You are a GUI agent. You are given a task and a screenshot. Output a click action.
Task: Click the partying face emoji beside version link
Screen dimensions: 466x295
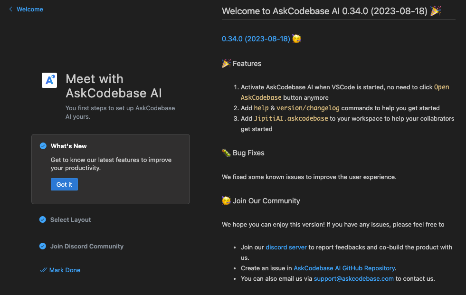click(296, 38)
